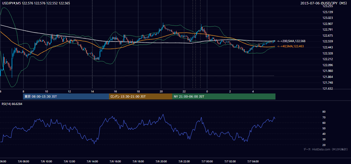Click price axis value 122.675

tap(328, 36)
